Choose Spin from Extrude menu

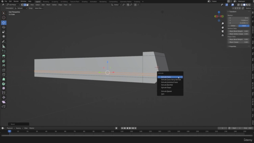click(x=170, y=94)
